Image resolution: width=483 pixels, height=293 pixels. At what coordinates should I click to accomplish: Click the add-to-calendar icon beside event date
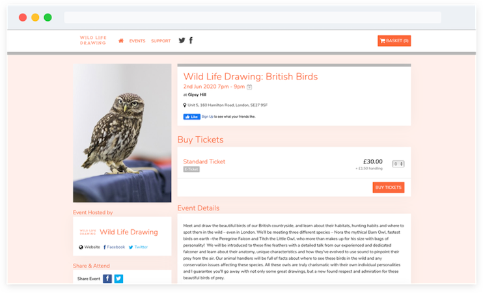(x=249, y=87)
